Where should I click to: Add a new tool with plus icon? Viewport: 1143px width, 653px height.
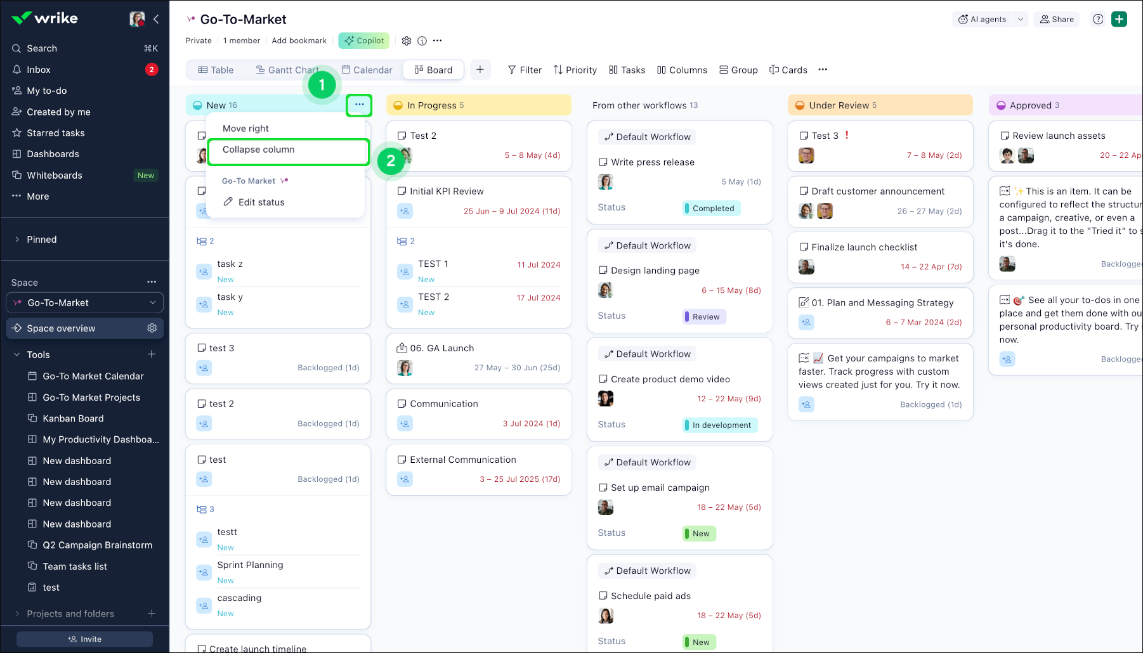pos(152,354)
